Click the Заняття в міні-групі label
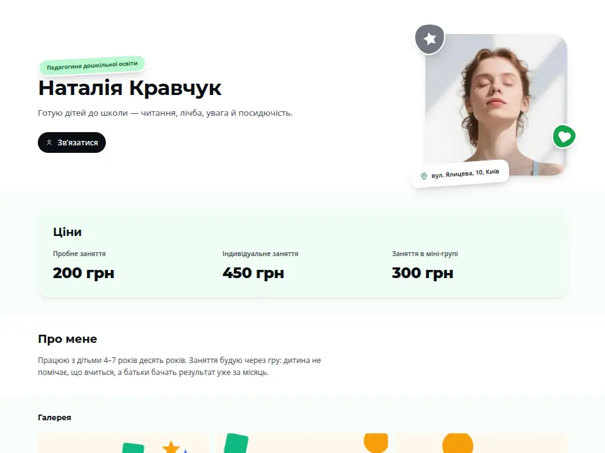Screen dimensions: 605x453 click(x=425, y=254)
